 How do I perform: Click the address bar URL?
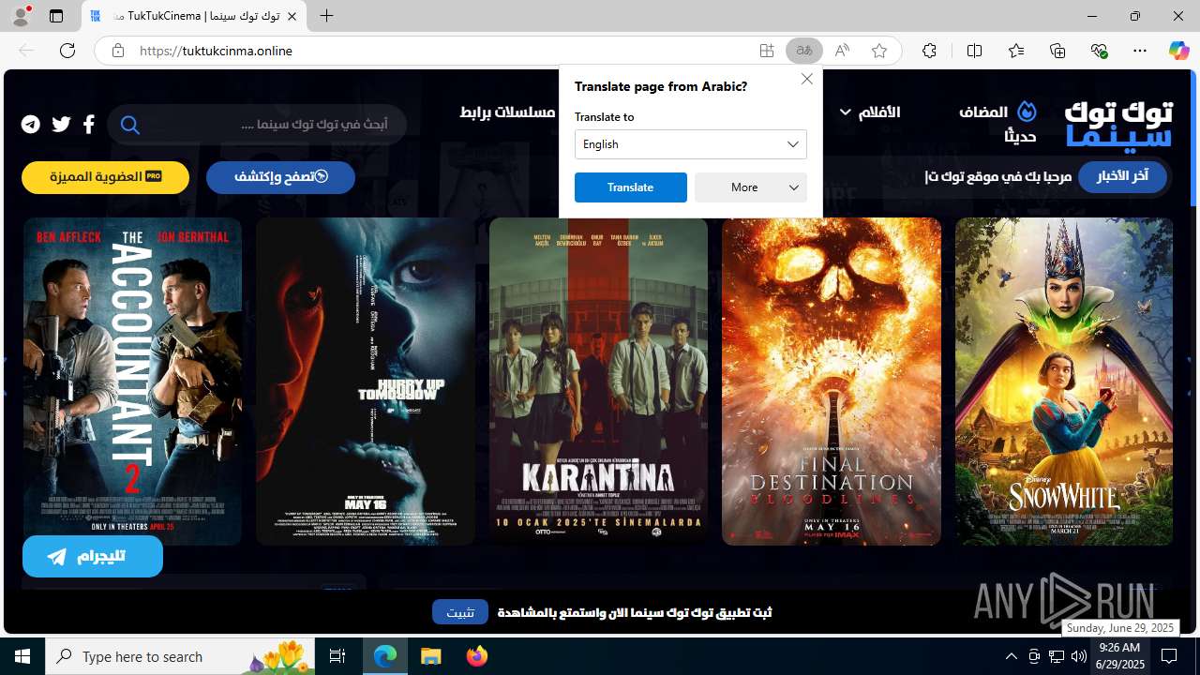click(x=217, y=51)
